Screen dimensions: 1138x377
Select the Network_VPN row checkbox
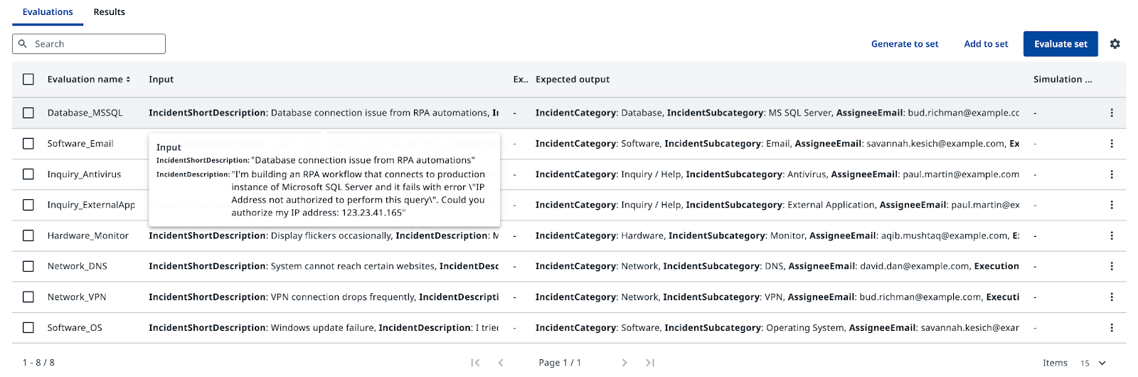28,297
